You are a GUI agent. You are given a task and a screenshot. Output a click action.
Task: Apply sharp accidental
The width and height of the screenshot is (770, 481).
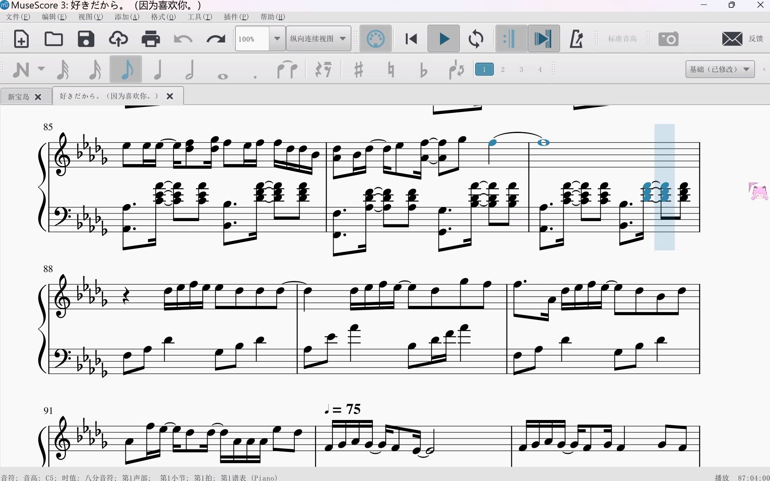[x=358, y=69]
